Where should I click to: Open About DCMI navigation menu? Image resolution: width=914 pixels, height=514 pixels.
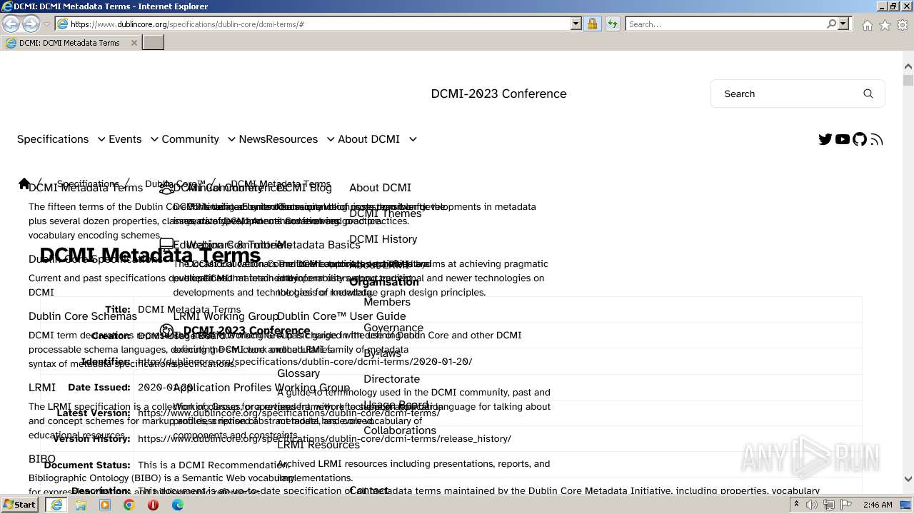[368, 139]
